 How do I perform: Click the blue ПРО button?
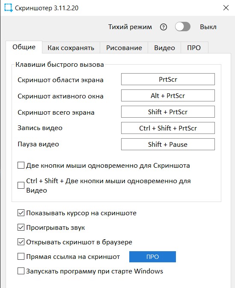click(152, 257)
